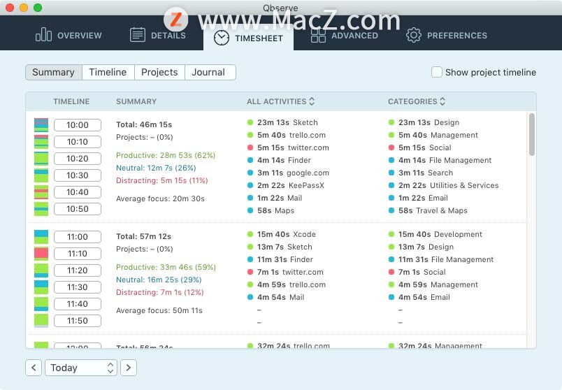Switch to the Summary tab
This screenshot has width=562, height=390.
click(x=54, y=73)
